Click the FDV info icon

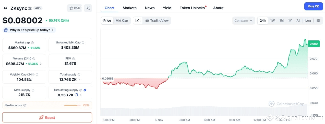(74, 59)
